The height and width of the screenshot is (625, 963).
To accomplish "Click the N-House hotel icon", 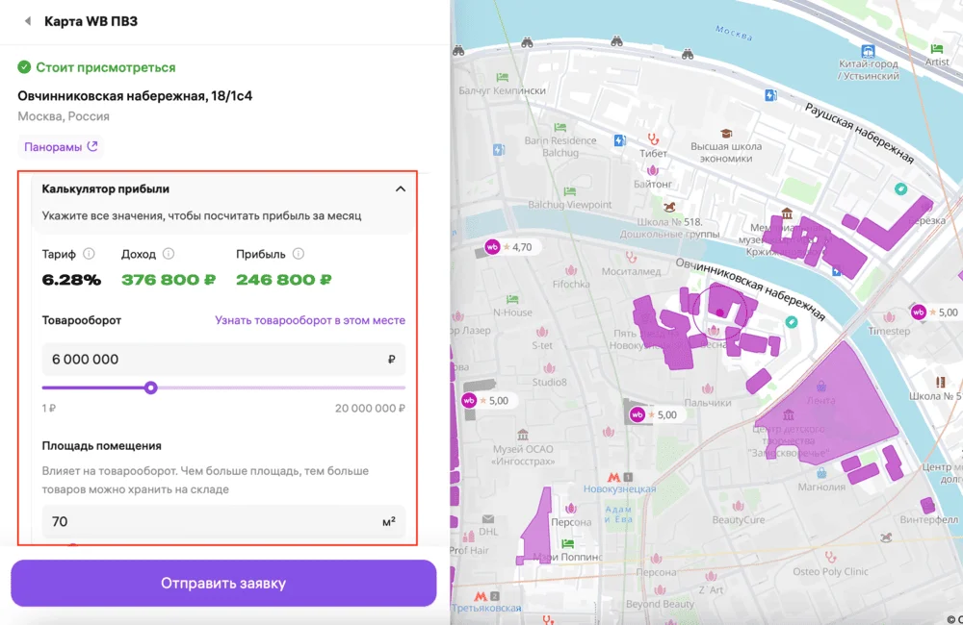I will coord(513,299).
